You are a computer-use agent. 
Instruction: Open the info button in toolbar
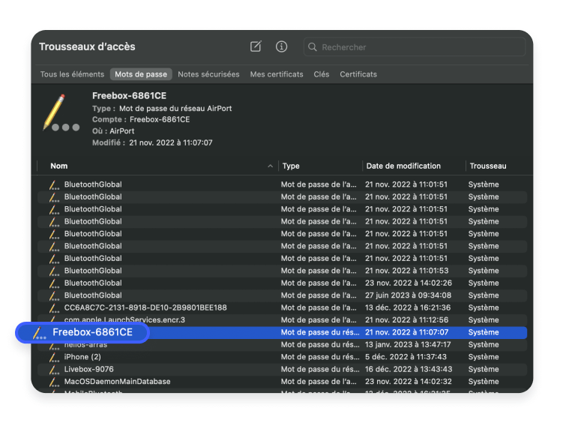(281, 46)
